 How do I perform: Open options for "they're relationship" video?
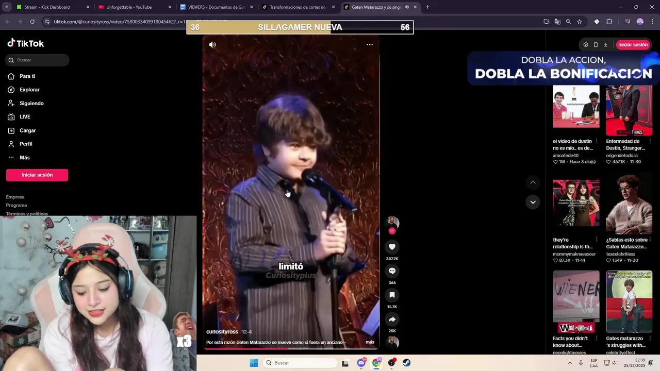(x=597, y=240)
